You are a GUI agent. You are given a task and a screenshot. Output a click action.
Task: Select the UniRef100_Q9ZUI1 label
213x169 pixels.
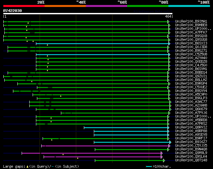191,76
